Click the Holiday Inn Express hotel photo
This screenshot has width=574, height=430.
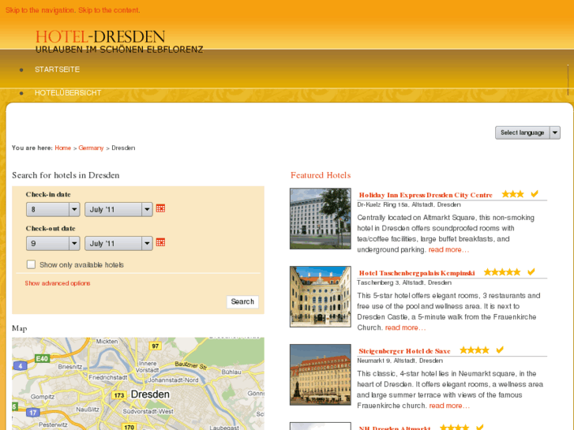coord(321,219)
